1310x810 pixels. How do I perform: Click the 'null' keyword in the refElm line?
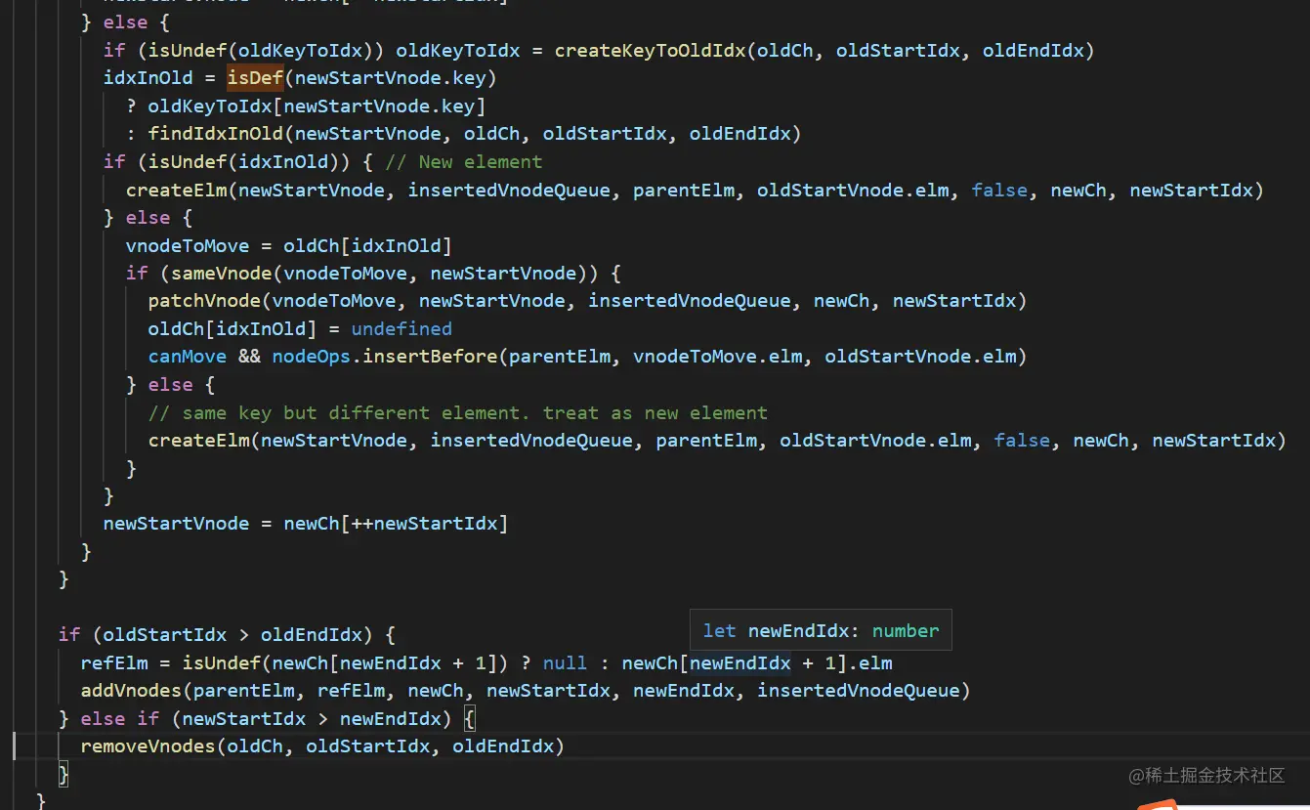click(x=566, y=663)
